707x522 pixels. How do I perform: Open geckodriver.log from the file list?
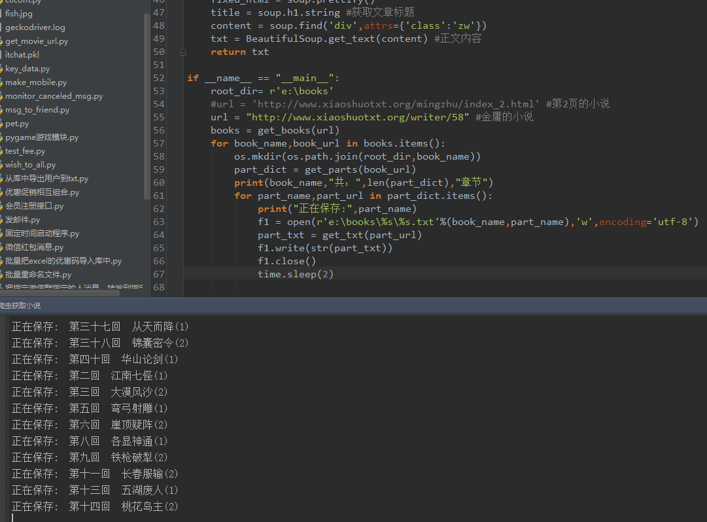click(35, 27)
